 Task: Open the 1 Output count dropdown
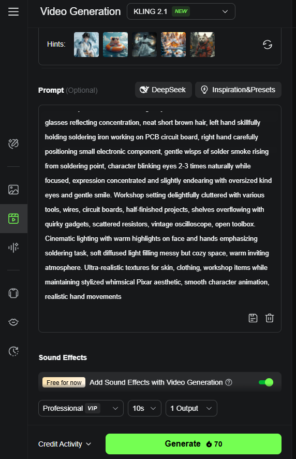[191, 408]
